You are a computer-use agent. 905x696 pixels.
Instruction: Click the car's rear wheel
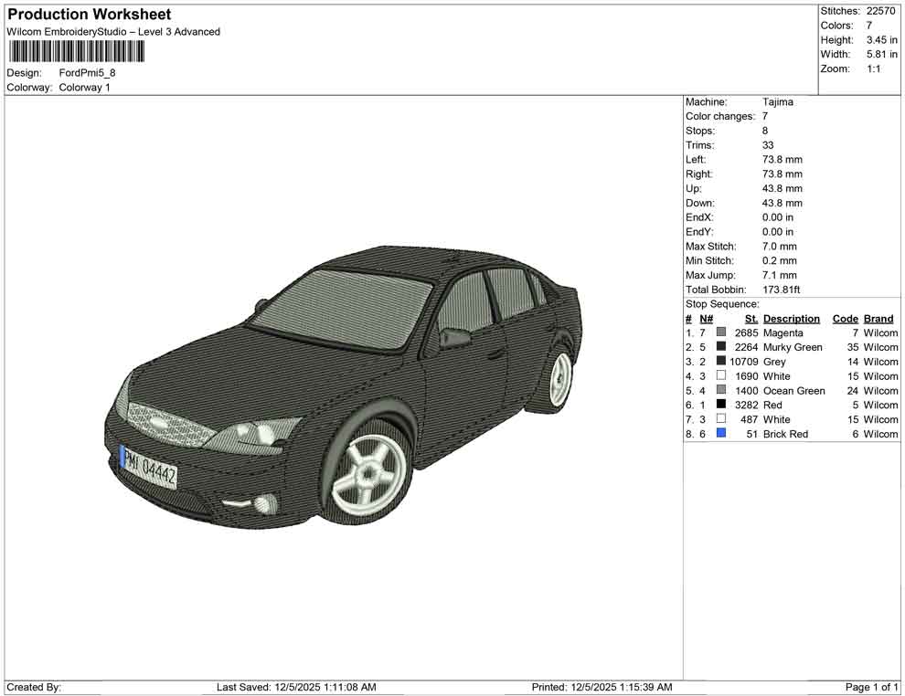[559, 378]
